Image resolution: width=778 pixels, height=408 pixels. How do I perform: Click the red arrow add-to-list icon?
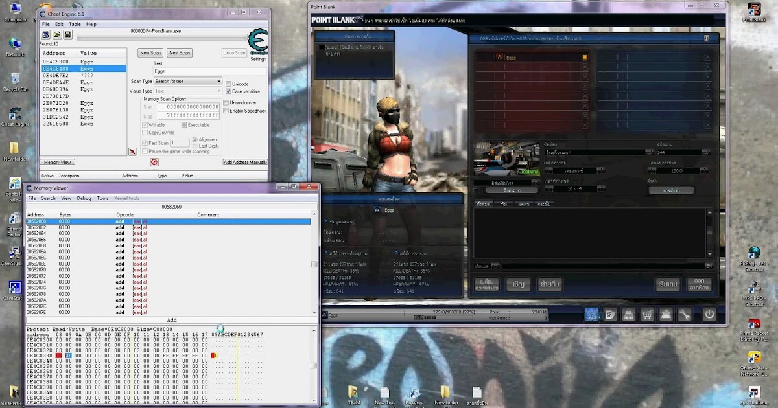tap(133, 151)
